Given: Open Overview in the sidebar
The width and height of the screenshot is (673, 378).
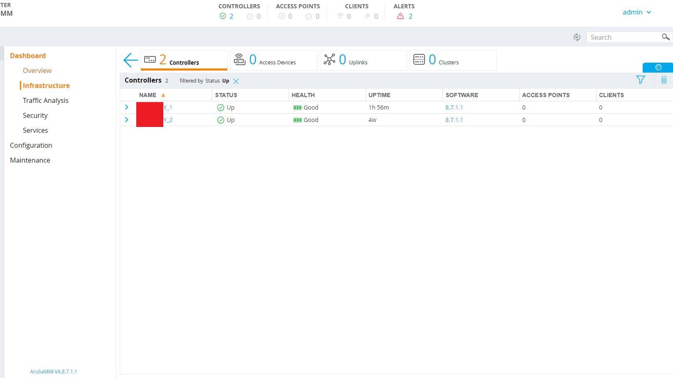Looking at the screenshot, I should pyautogui.click(x=37, y=71).
